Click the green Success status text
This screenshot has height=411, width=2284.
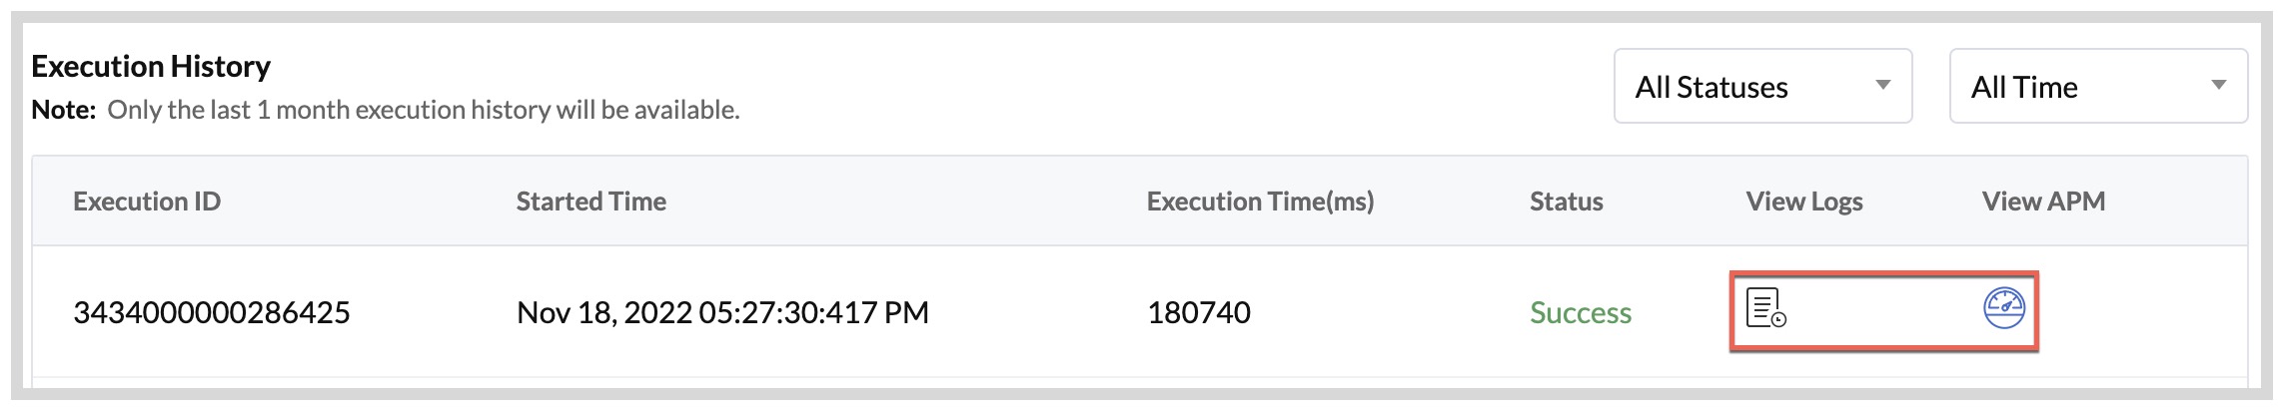click(x=1580, y=313)
